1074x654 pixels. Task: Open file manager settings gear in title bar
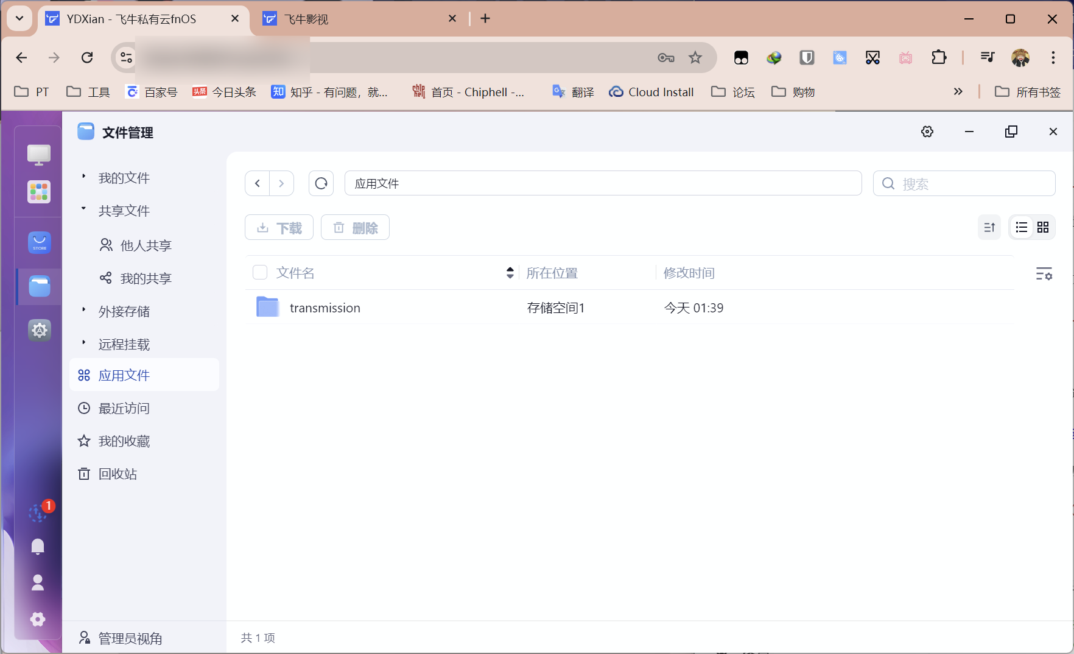pyautogui.click(x=927, y=132)
